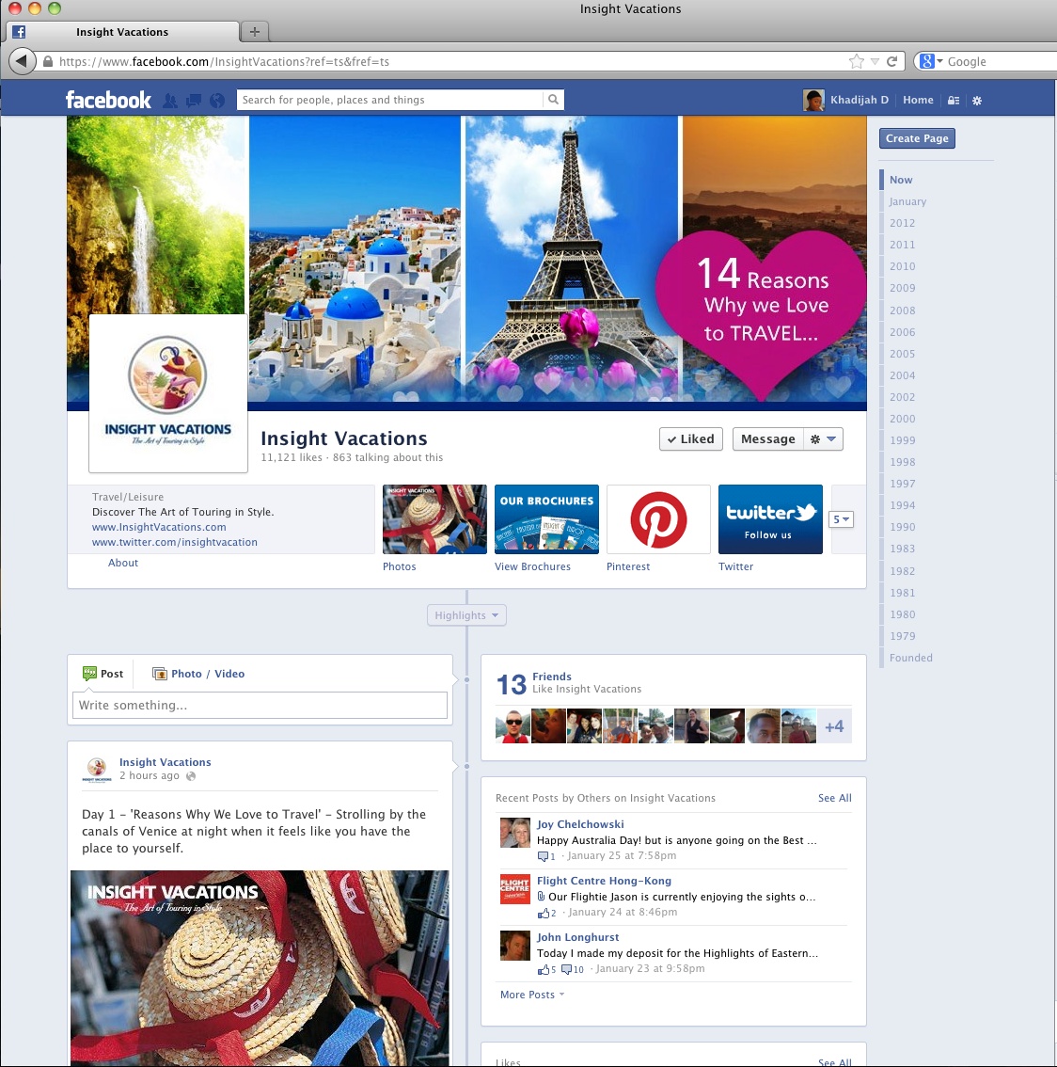This screenshot has width=1057, height=1067.
Task: Open the View Brochures thumbnail
Action: (546, 519)
